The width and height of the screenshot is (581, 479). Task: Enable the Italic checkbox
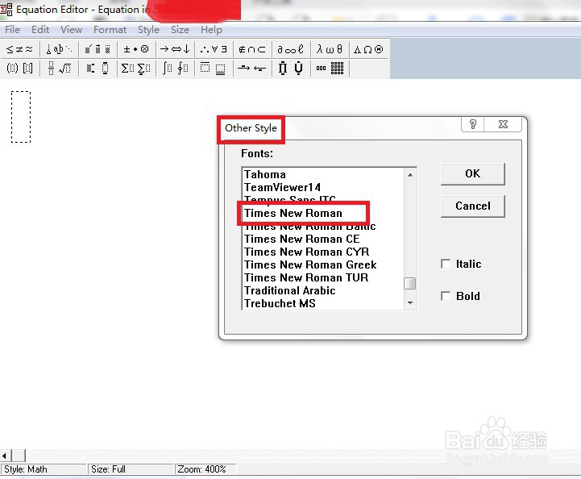point(446,264)
